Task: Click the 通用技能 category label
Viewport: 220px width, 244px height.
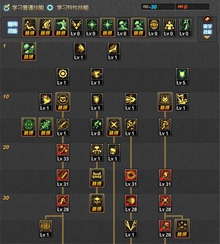Action: coord(13,27)
